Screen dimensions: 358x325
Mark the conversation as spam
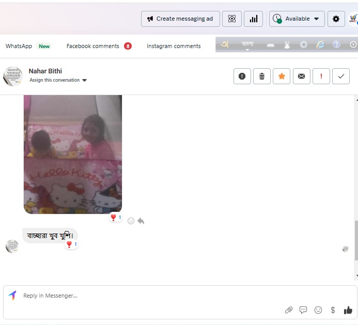(242, 76)
